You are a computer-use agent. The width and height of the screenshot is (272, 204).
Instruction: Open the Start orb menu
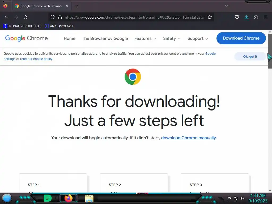[7, 198]
